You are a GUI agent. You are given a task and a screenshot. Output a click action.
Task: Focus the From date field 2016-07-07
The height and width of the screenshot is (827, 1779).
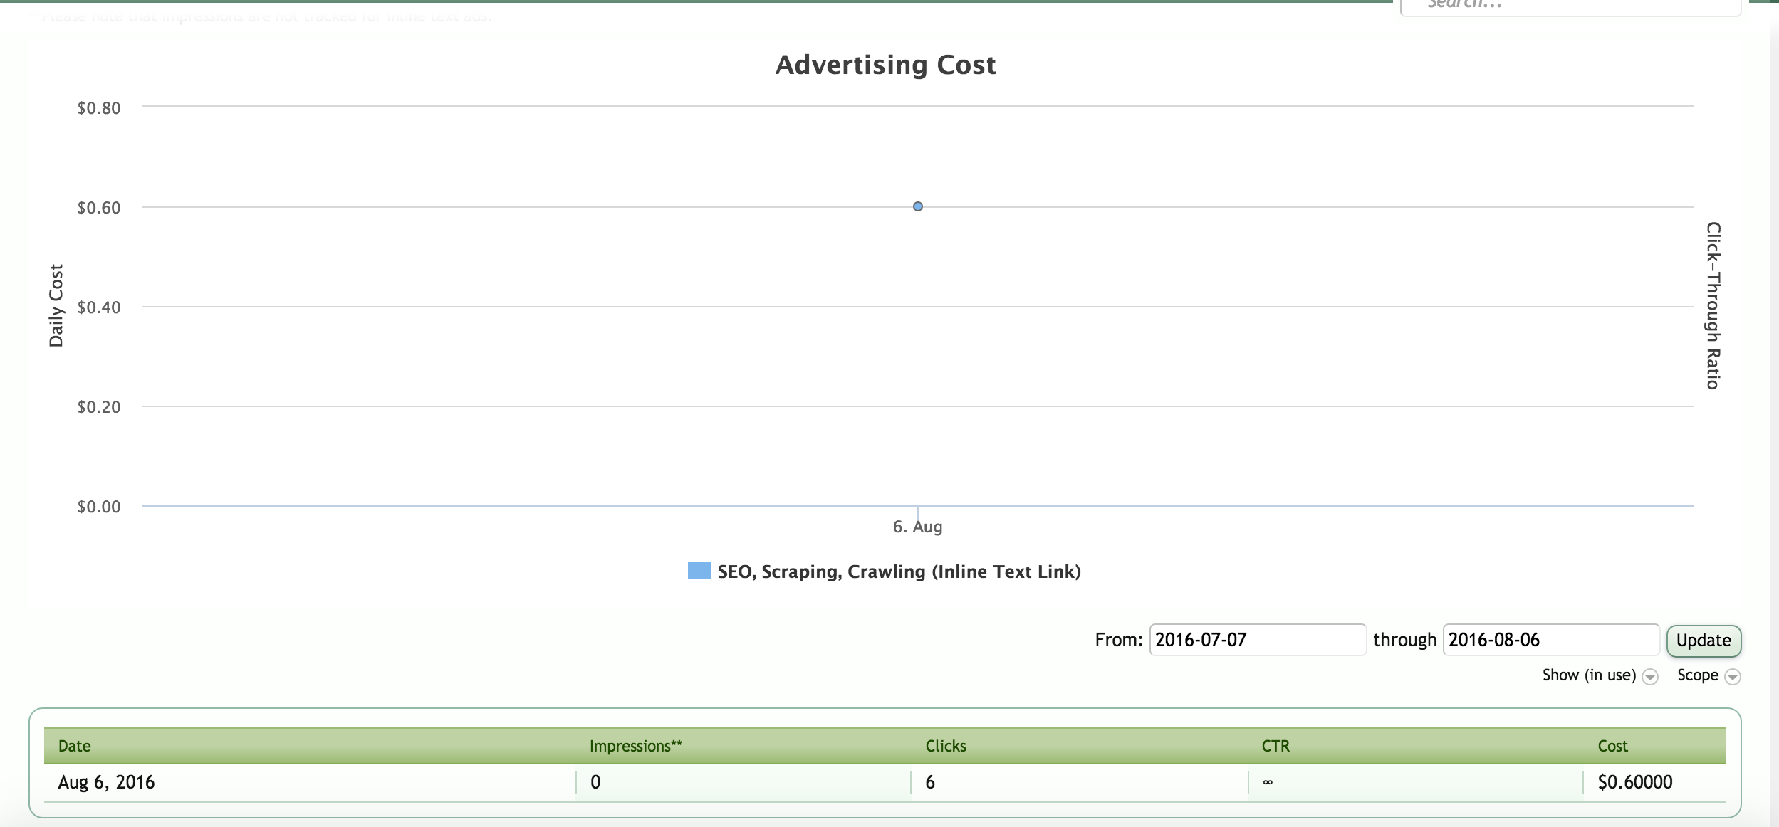point(1256,640)
